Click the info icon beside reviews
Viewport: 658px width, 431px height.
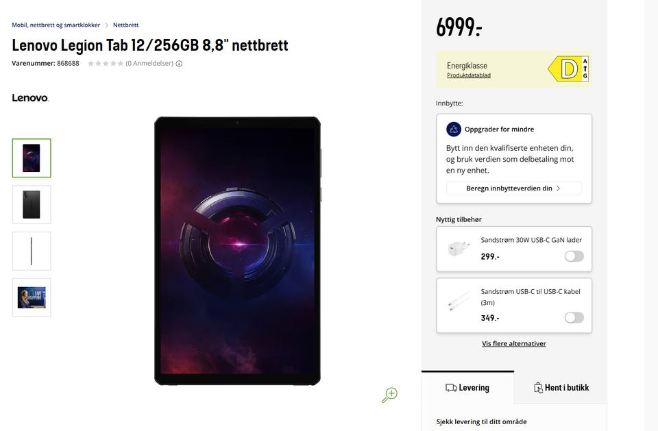click(179, 64)
